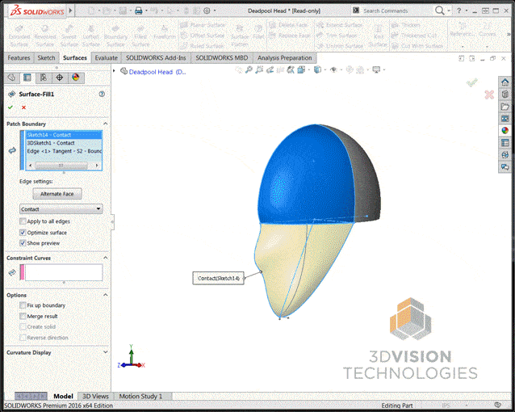This screenshot has width=515, height=412.
Task: Open Hide/Show Items eye icon
Action: point(333,69)
